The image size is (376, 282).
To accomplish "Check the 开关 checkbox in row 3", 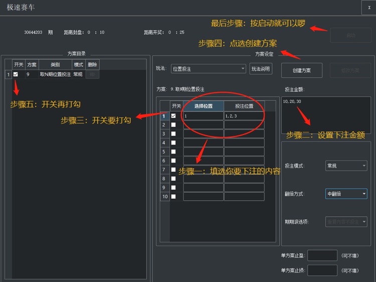I will (x=173, y=133).
